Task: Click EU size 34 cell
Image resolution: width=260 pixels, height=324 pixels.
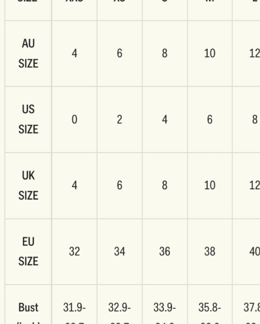Action: 119,251
